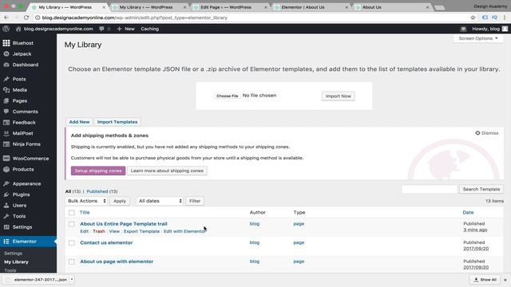Image resolution: width=511 pixels, height=287 pixels.
Task: Apply the selected bulk action
Action: click(120, 201)
